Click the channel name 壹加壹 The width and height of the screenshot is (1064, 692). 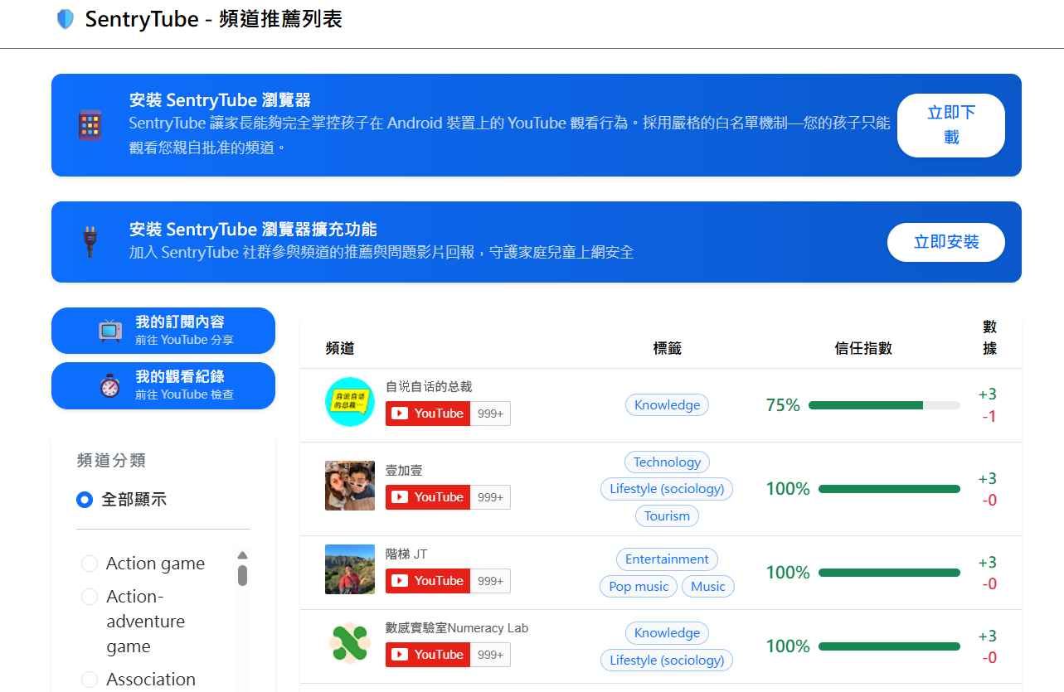click(404, 471)
